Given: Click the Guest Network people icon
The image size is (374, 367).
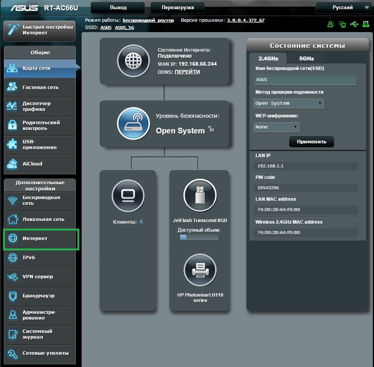Looking at the screenshot, I should pos(12,87).
